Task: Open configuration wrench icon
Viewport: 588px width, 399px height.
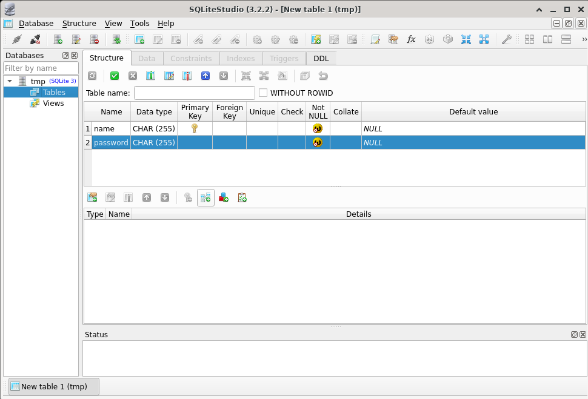Action: pos(507,39)
